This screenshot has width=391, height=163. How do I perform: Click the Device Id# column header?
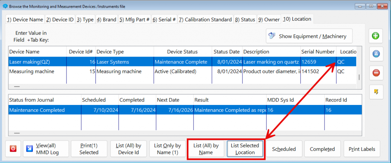[x=81, y=52]
